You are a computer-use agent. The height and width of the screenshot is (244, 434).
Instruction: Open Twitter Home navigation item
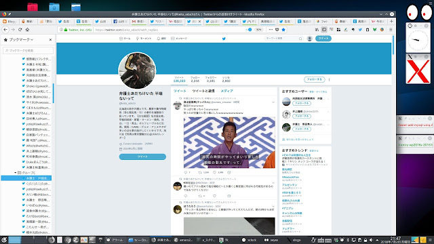(125, 39)
